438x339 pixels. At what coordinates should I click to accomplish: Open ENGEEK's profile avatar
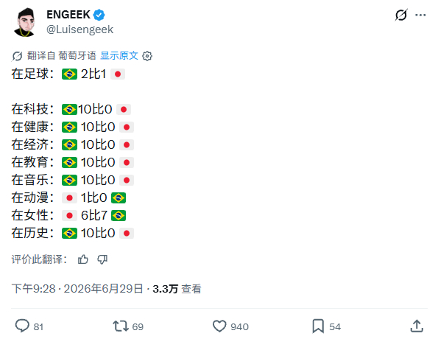point(24,22)
